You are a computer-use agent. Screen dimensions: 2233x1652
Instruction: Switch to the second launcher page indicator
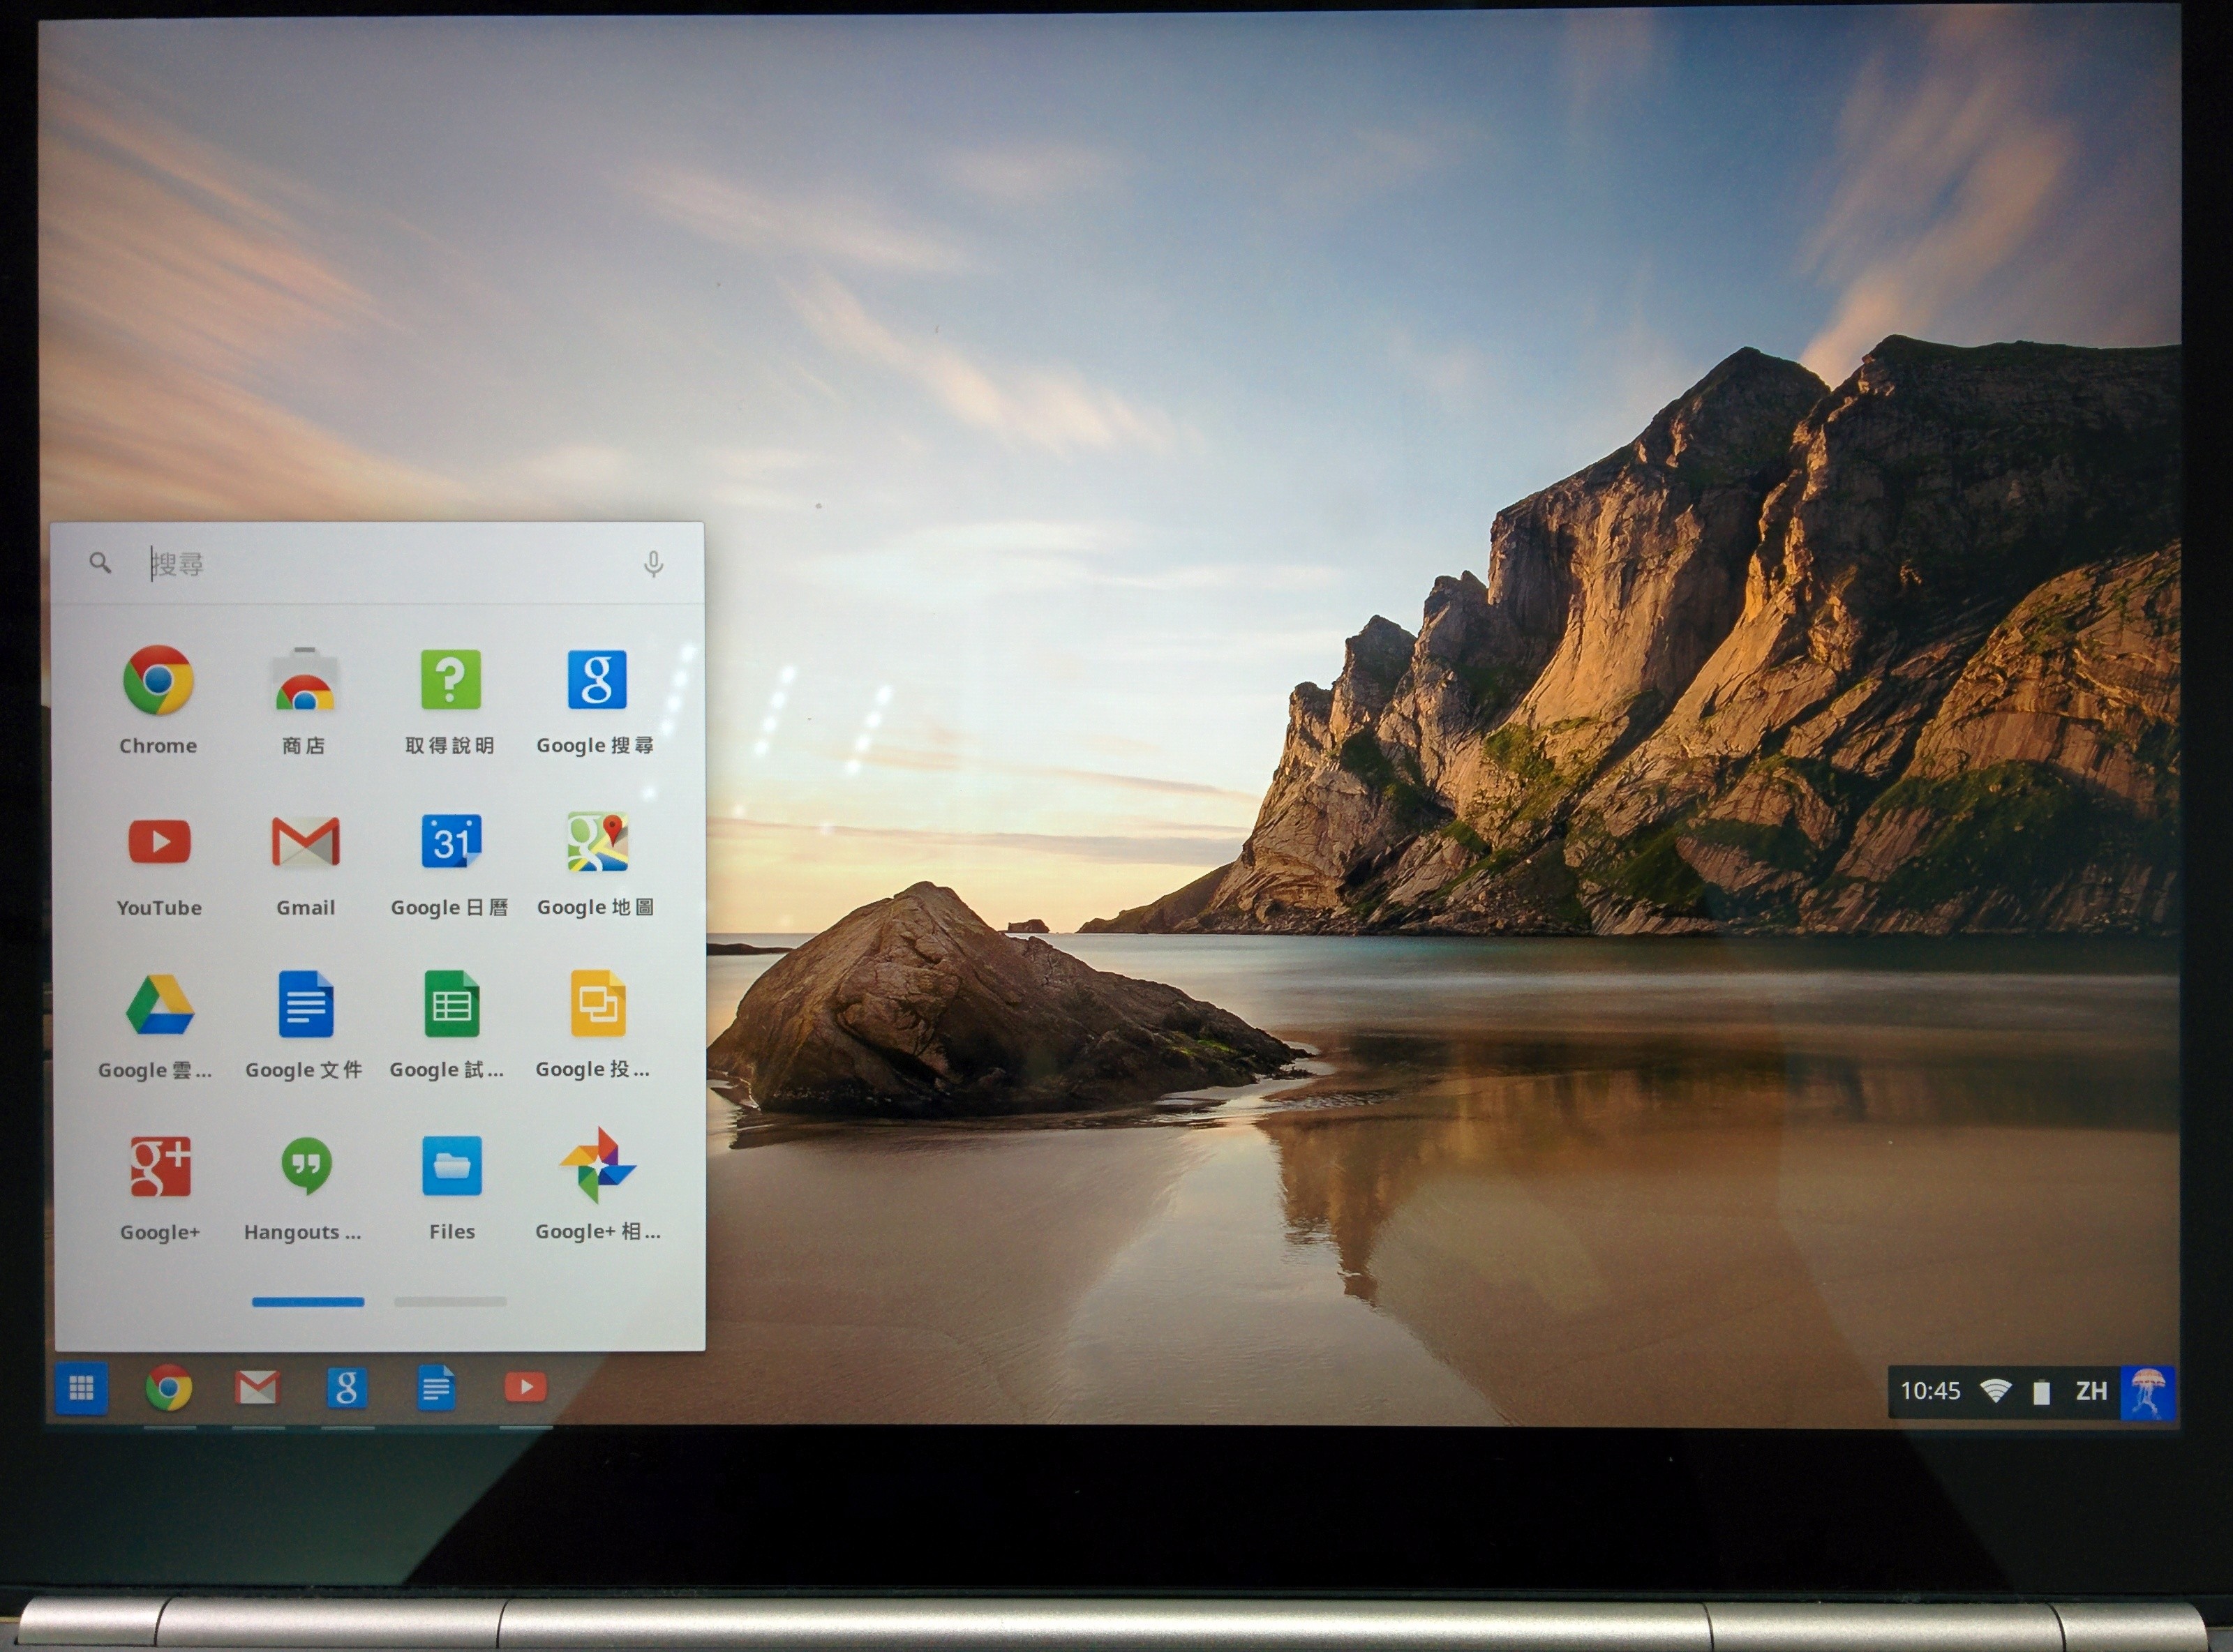(450, 1302)
